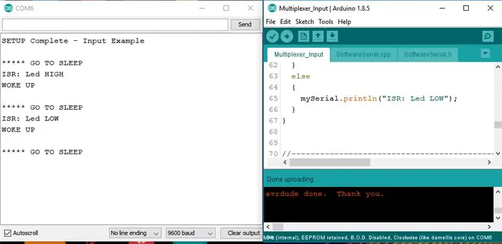
Task: Click the Upload arrow icon
Action: pyautogui.click(x=287, y=36)
